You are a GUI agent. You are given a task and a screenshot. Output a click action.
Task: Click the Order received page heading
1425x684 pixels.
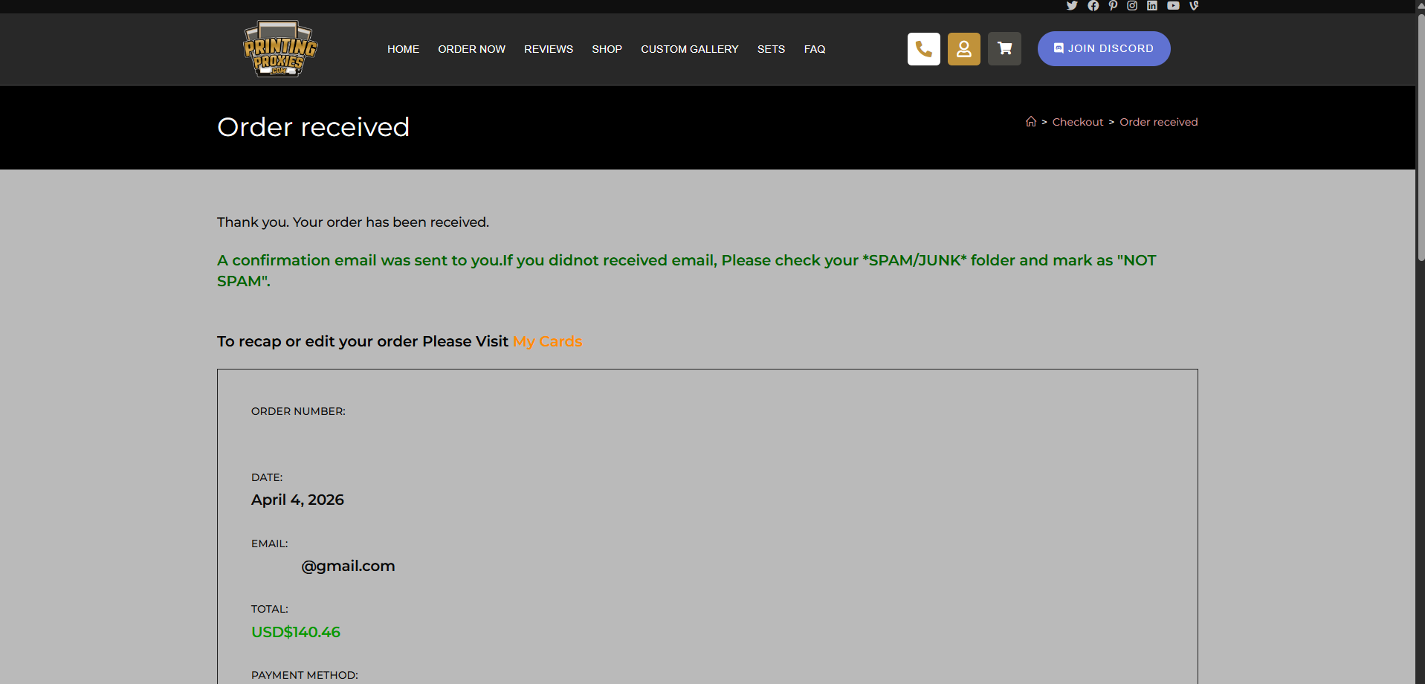313,127
